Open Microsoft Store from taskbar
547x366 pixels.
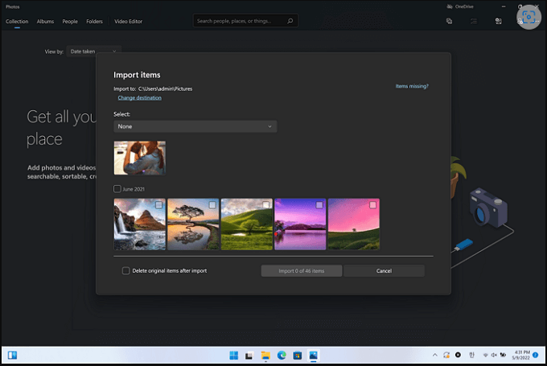pos(297,356)
